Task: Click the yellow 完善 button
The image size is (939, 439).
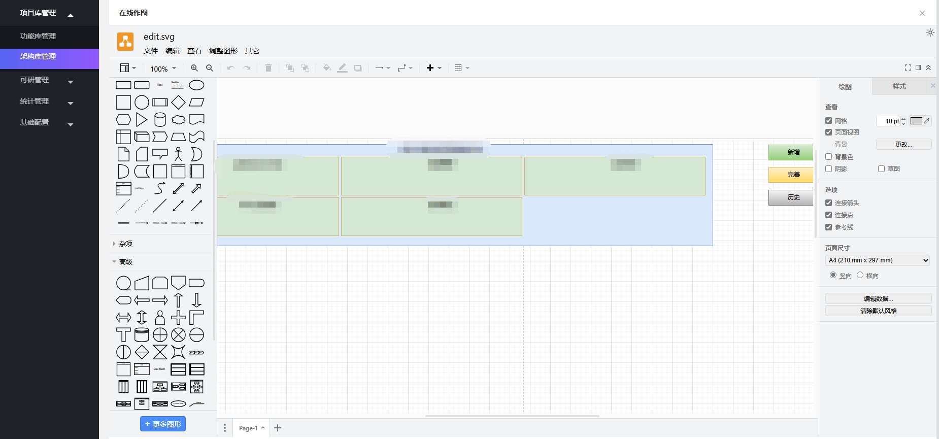Action: (x=791, y=175)
